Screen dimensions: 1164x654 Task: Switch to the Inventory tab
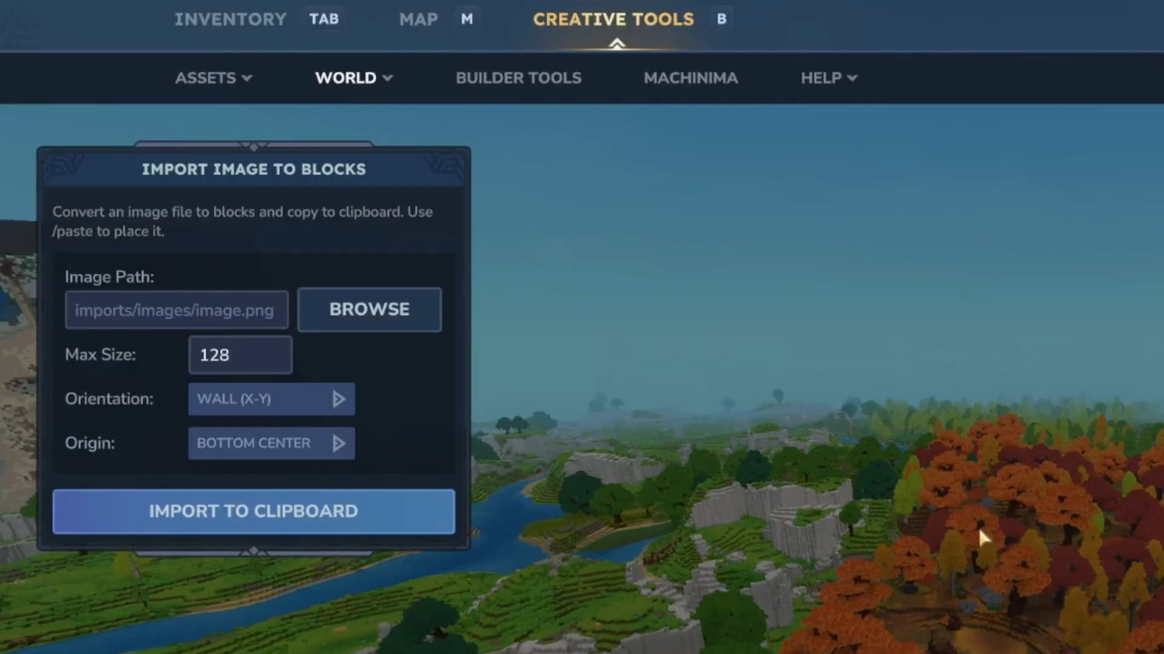230,19
